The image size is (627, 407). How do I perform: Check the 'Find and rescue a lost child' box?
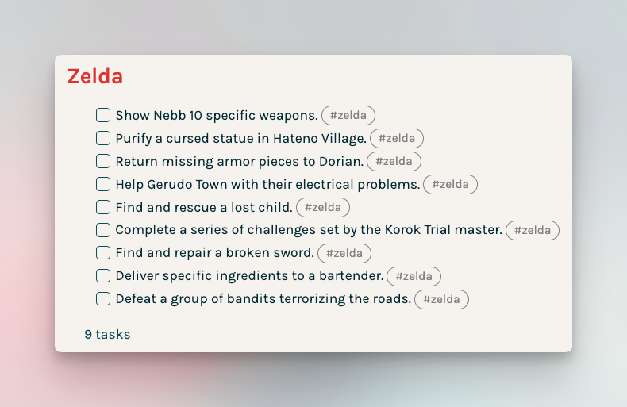(x=103, y=207)
